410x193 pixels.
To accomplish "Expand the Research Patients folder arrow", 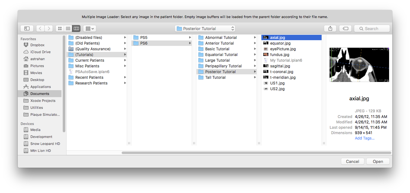I will [x=125, y=83].
